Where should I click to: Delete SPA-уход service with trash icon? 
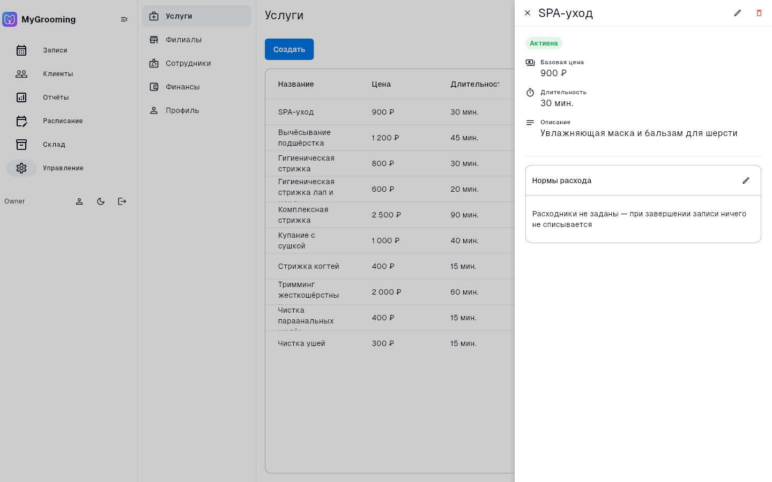[x=759, y=13]
